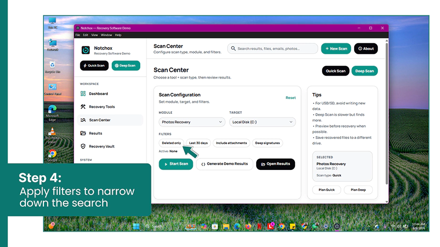The width and height of the screenshot is (440, 247).
Task: Open the Windows Start button
Action: pos(136,227)
